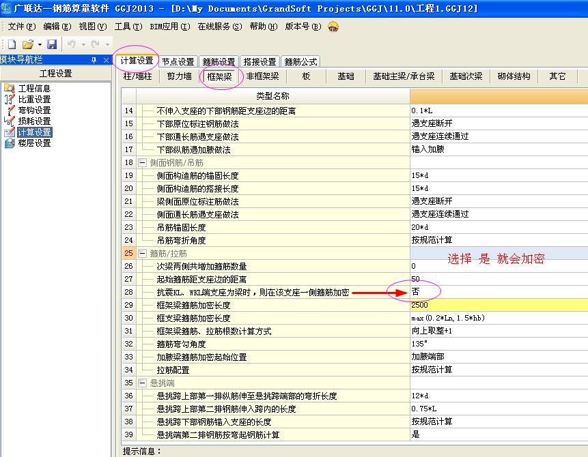The height and width of the screenshot is (457, 588).
Task: Select the 基础 component tab
Action: click(346, 76)
